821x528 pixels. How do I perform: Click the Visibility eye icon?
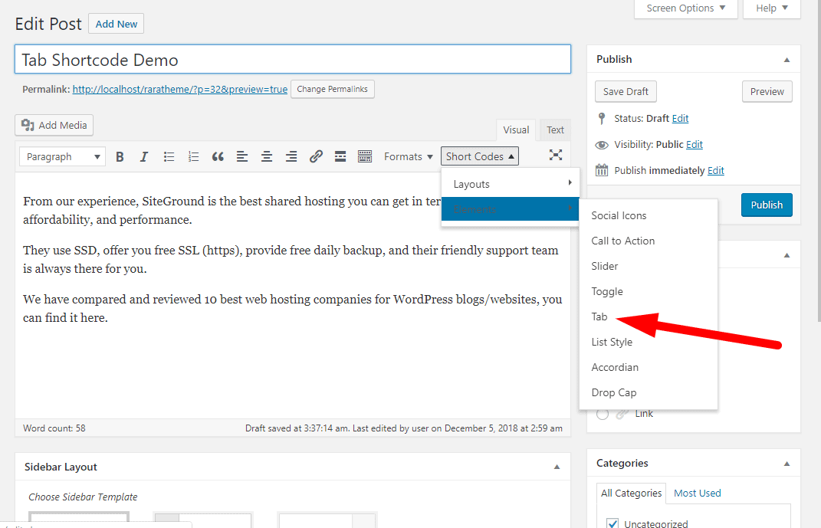pos(602,144)
